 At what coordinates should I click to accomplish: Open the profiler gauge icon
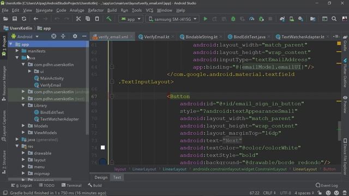click(x=252, y=19)
